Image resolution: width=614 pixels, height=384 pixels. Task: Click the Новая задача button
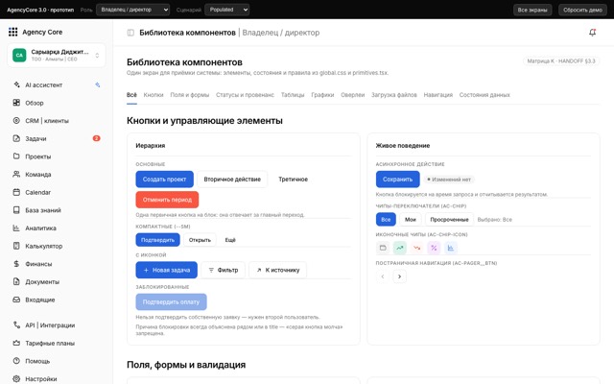click(166, 270)
